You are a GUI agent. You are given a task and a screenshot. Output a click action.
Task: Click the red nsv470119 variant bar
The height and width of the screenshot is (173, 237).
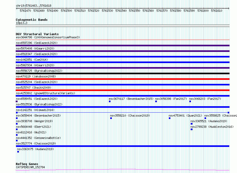(122, 79)
